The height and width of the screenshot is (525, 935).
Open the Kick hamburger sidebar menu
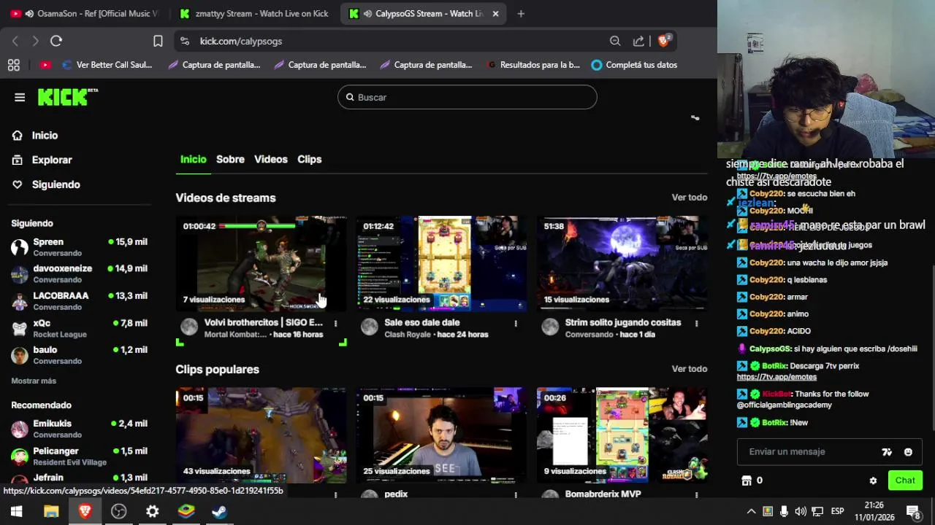pos(20,97)
